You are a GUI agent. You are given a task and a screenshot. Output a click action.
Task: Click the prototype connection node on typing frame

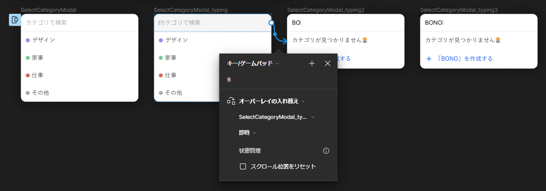[x=272, y=23]
